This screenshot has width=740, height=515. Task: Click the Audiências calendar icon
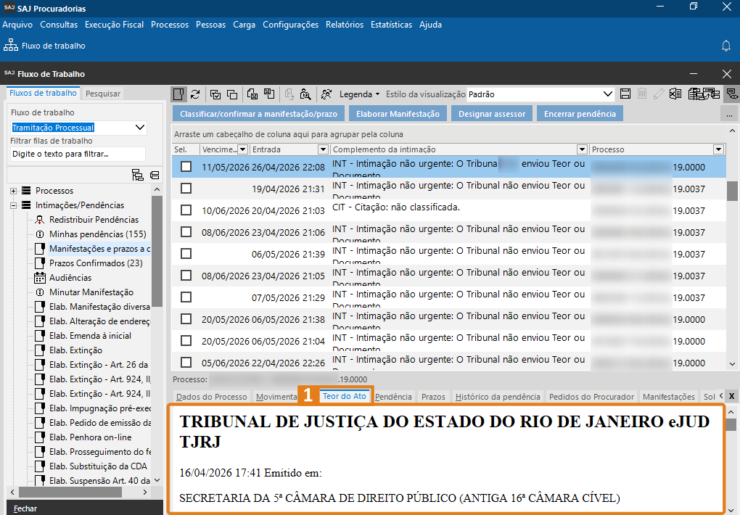[x=40, y=278]
